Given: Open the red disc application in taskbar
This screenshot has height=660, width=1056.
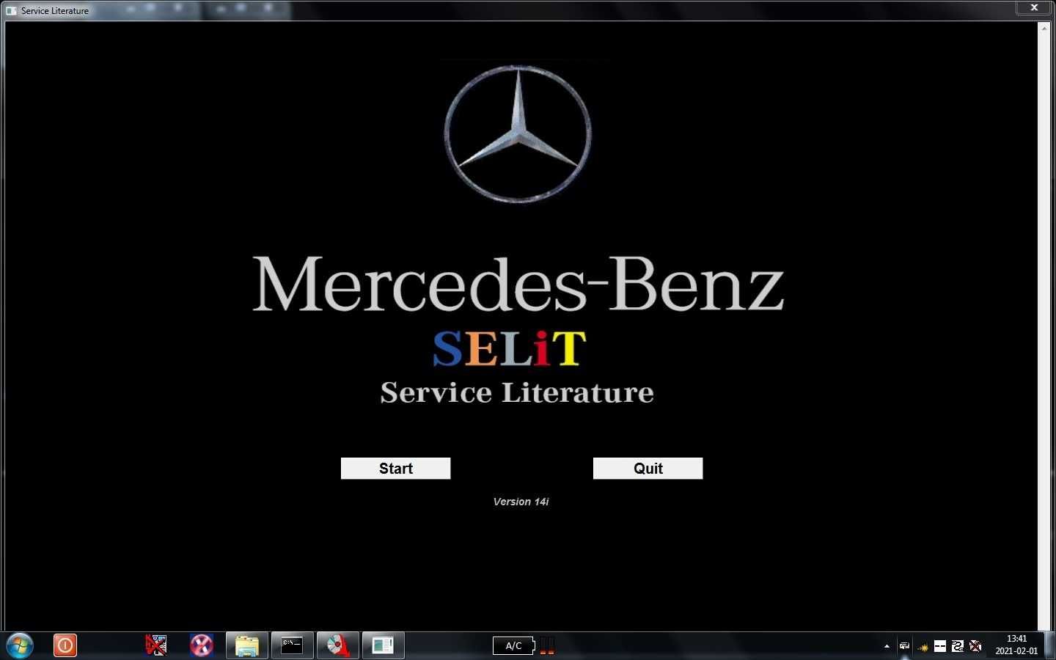Looking at the screenshot, I should (x=338, y=646).
